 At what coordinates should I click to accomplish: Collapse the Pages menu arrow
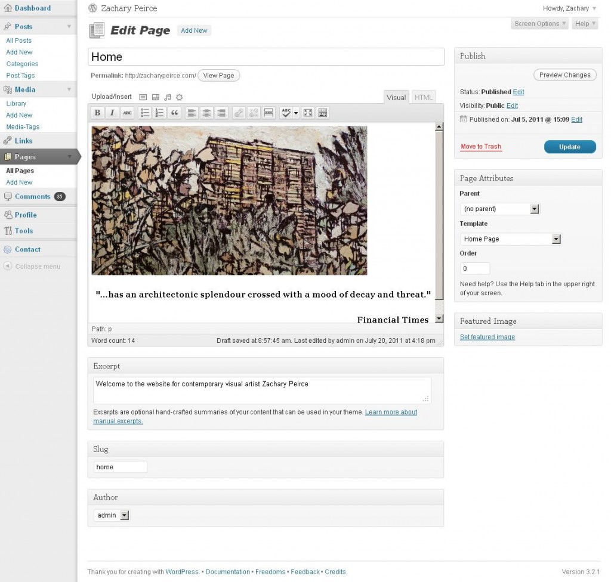[69, 157]
